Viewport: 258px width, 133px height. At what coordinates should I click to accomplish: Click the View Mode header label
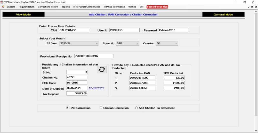pos(23,14)
